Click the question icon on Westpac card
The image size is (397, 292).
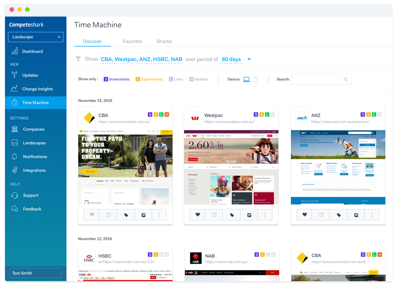click(x=214, y=215)
